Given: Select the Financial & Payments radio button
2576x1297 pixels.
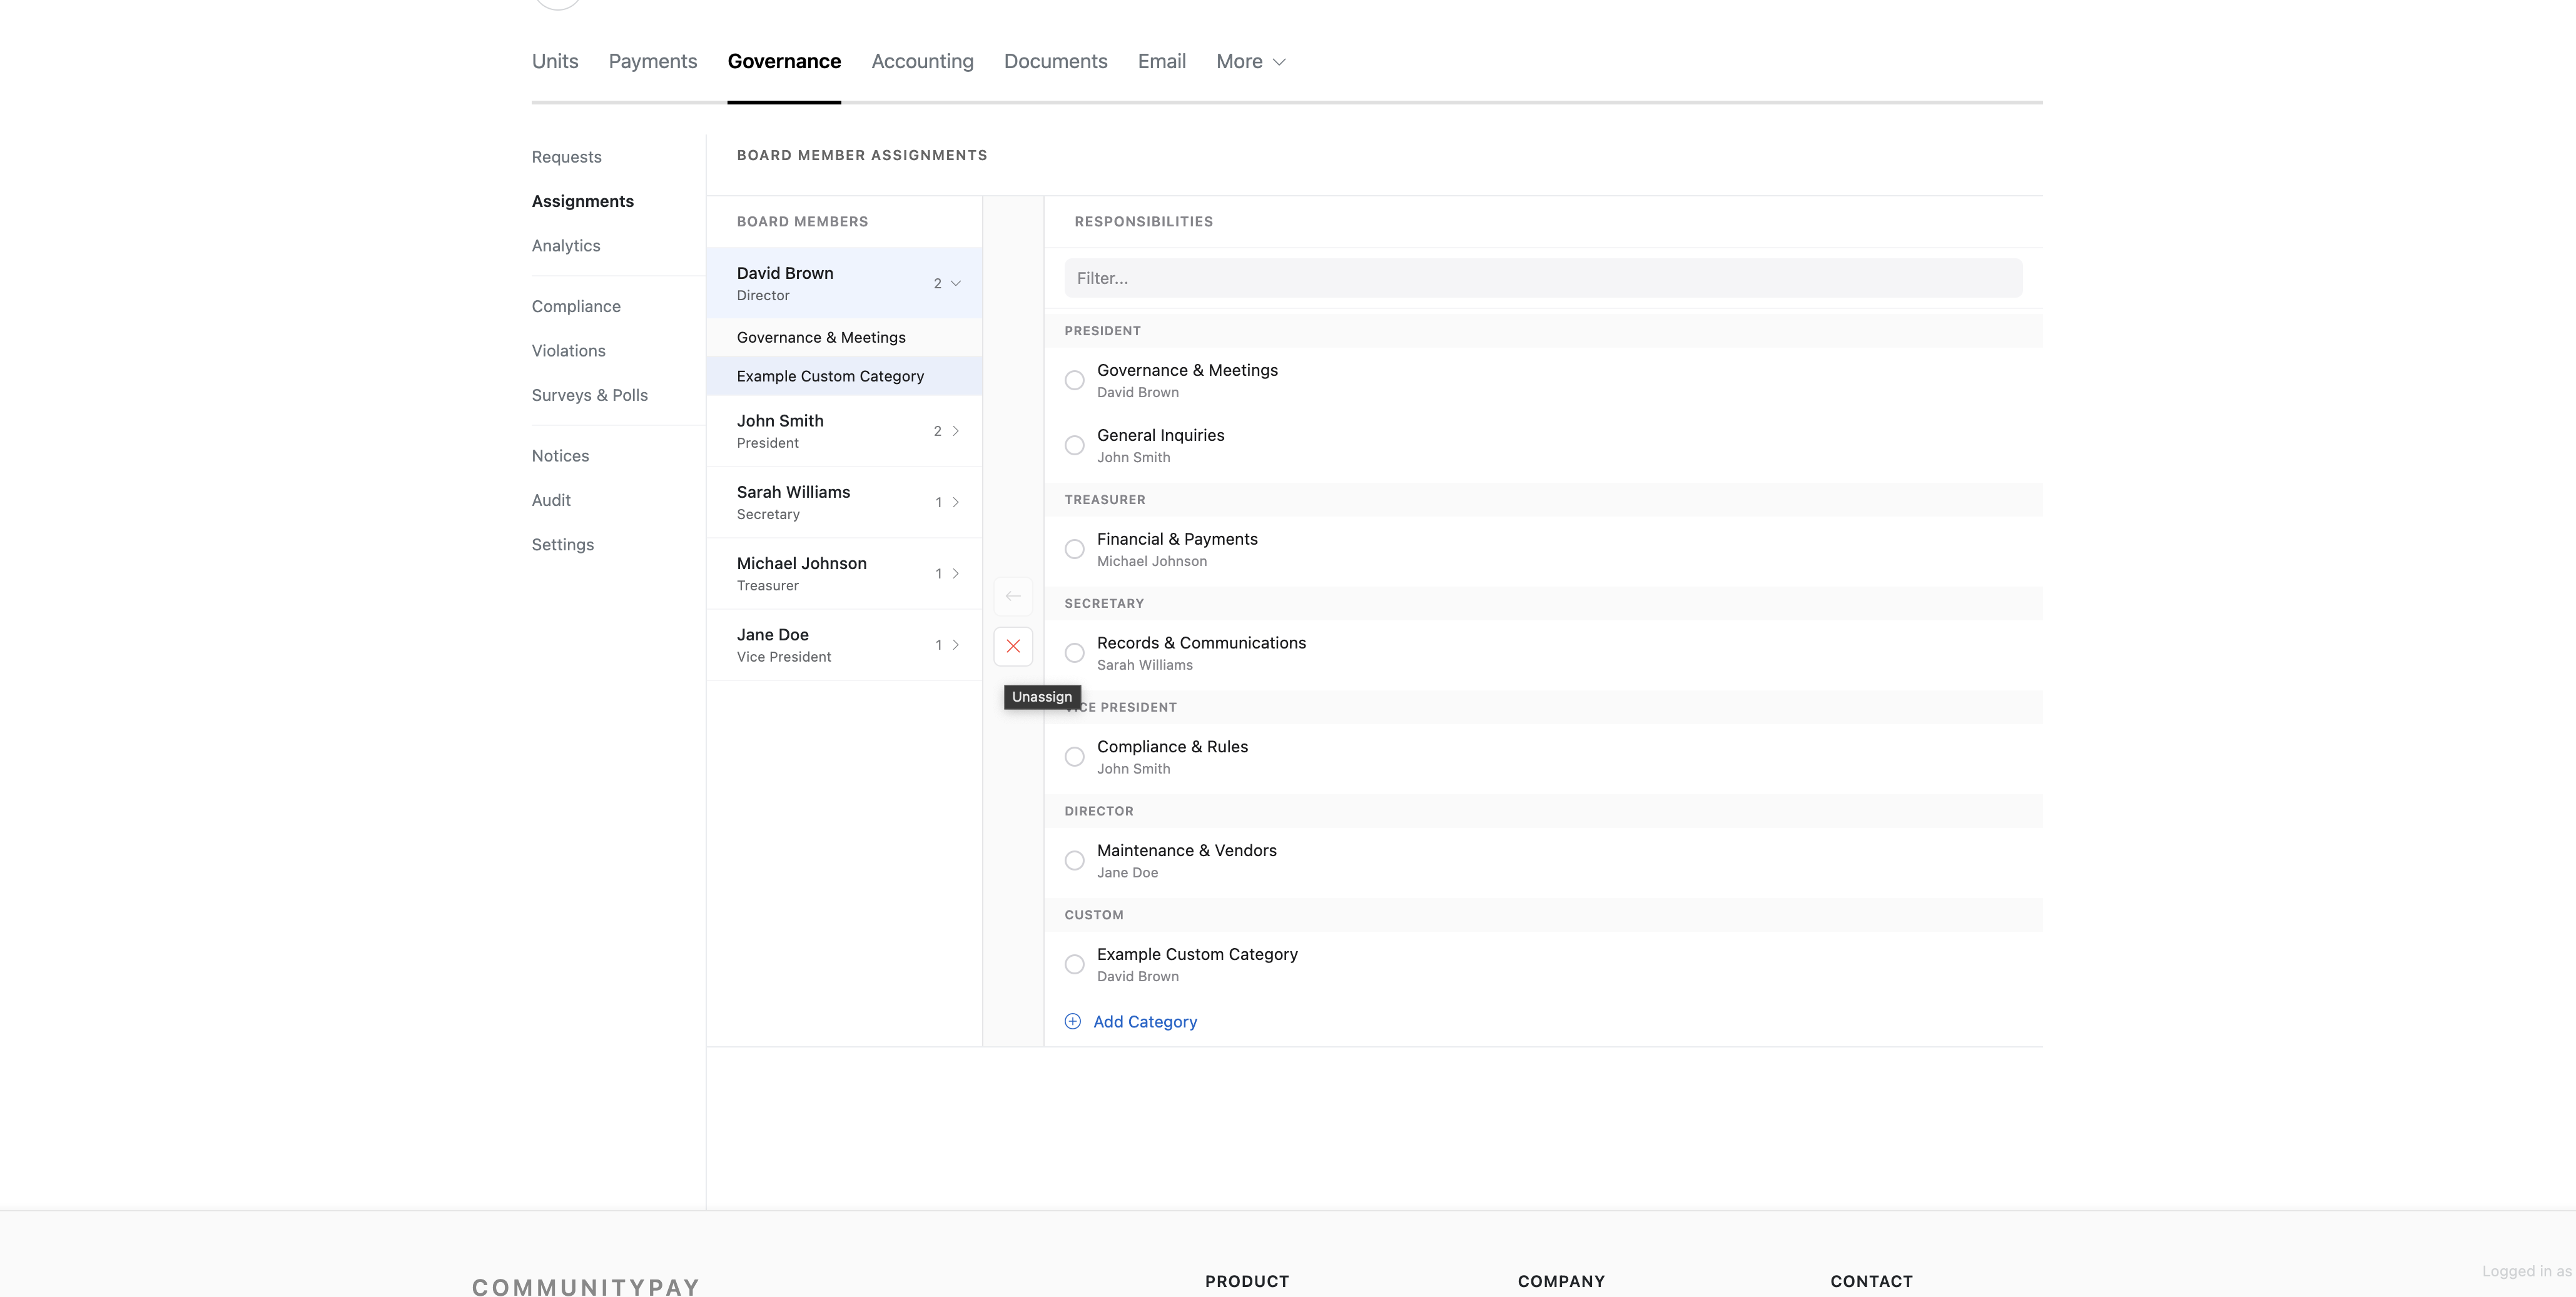Looking at the screenshot, I should 1074,549.
